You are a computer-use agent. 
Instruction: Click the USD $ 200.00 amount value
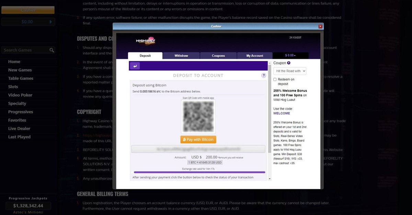coord(204,157)
